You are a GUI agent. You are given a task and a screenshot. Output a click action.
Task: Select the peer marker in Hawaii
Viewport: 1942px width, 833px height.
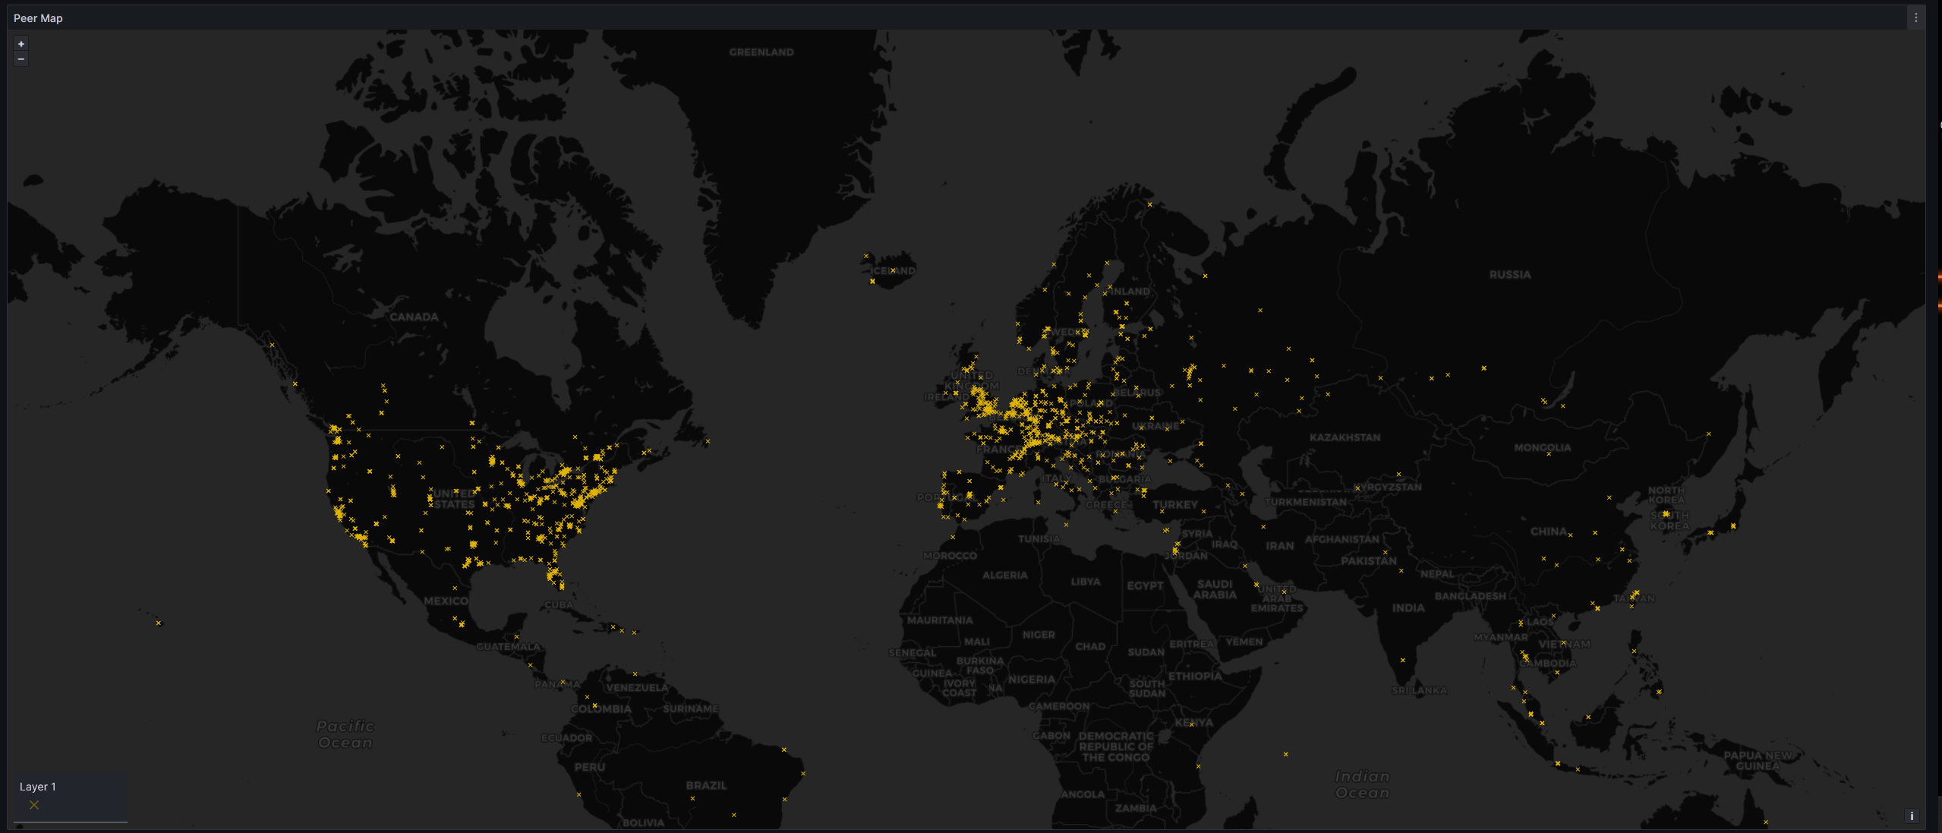coord(159,623)
